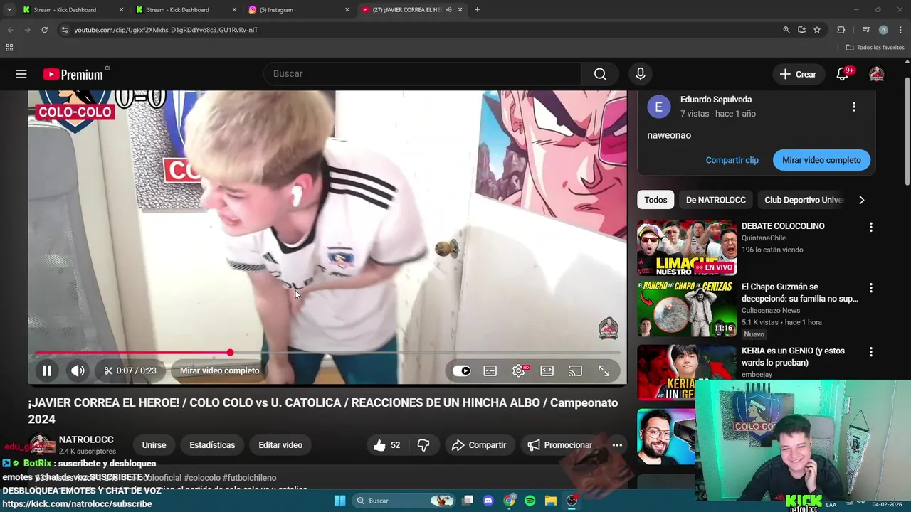Enter fullscreen mode

[604, 370]
